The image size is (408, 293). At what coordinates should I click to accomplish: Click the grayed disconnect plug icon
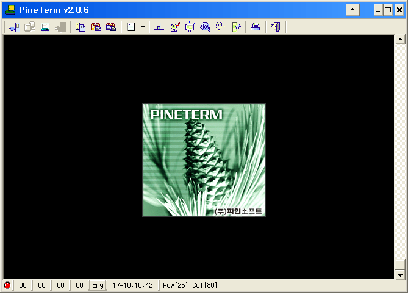tap(60, 27)
